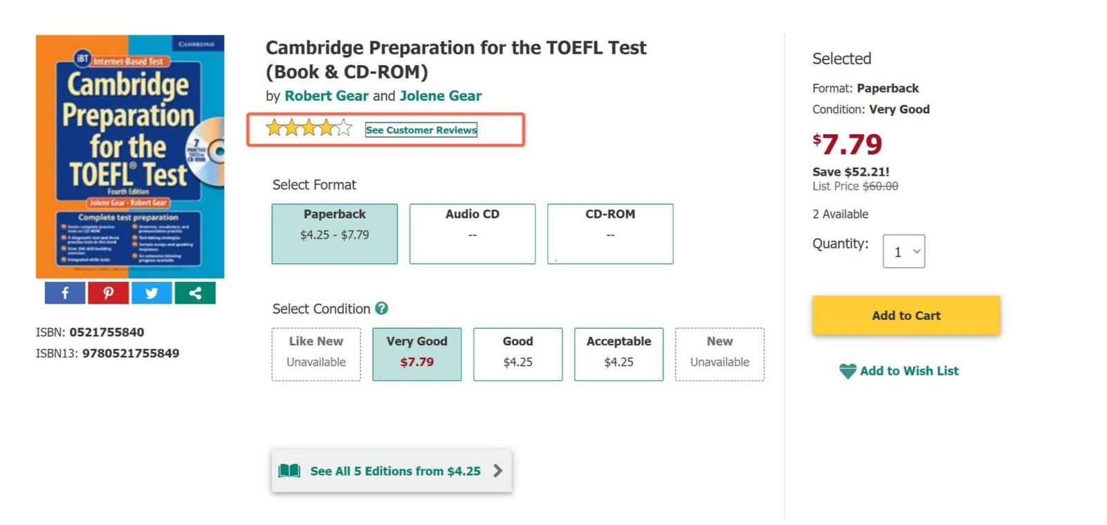Click the open book editions icon

(x=289, y=471)
